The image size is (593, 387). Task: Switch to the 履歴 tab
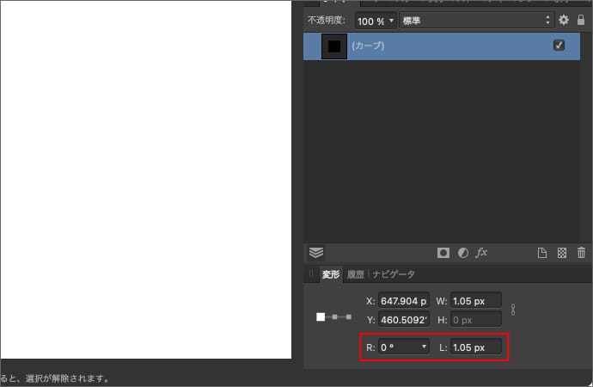pyautogui.click(x=355, y=274)
